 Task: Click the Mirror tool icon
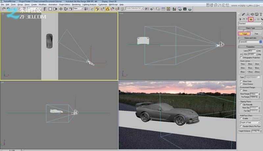point(147,9)
